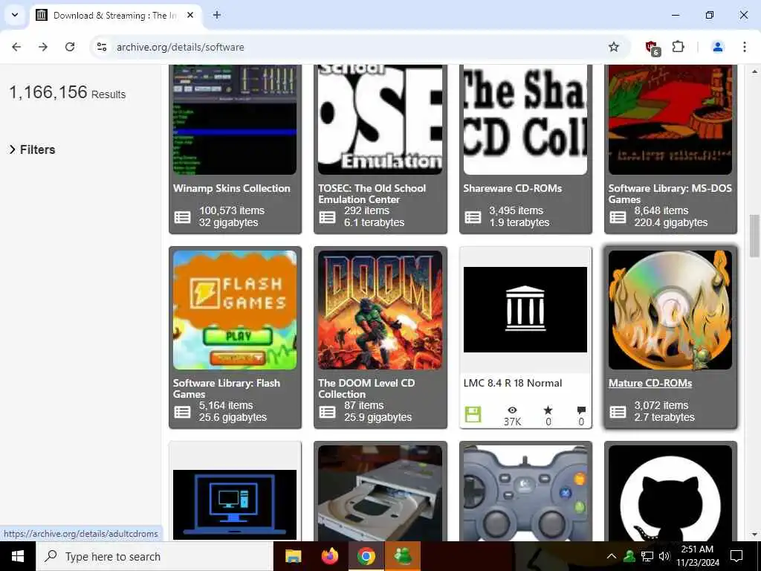The height and width of the screenshot is (571, 761).
Task: Bookmark this page with the star icon
Action: point(613,47)
